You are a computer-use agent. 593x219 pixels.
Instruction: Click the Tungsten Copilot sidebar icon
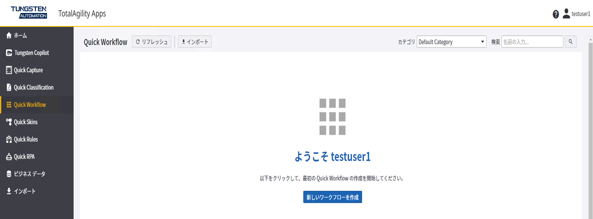[9, 53]
